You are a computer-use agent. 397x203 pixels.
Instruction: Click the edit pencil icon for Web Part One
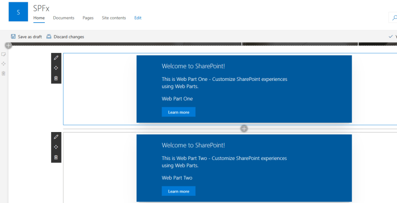tap(56, 58)
